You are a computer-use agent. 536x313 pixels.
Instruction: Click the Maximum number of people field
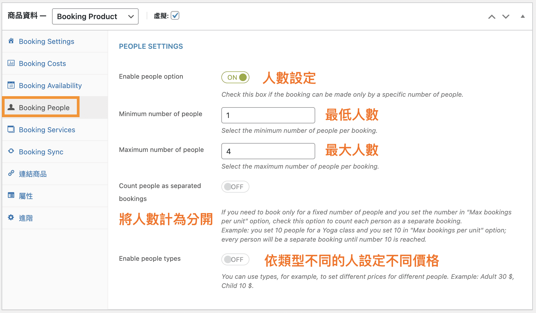point(268,151)
